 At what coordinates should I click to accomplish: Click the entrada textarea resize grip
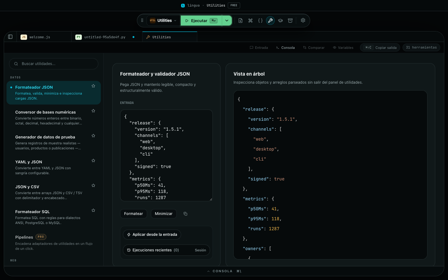coord(211,199)
